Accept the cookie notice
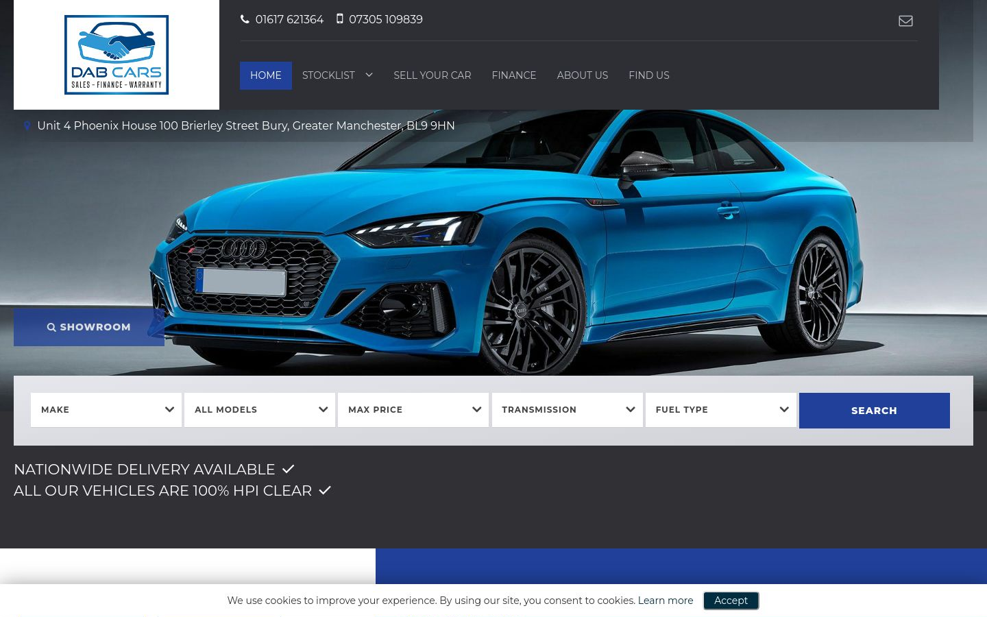987x617 pixels. tap(731, 601)
